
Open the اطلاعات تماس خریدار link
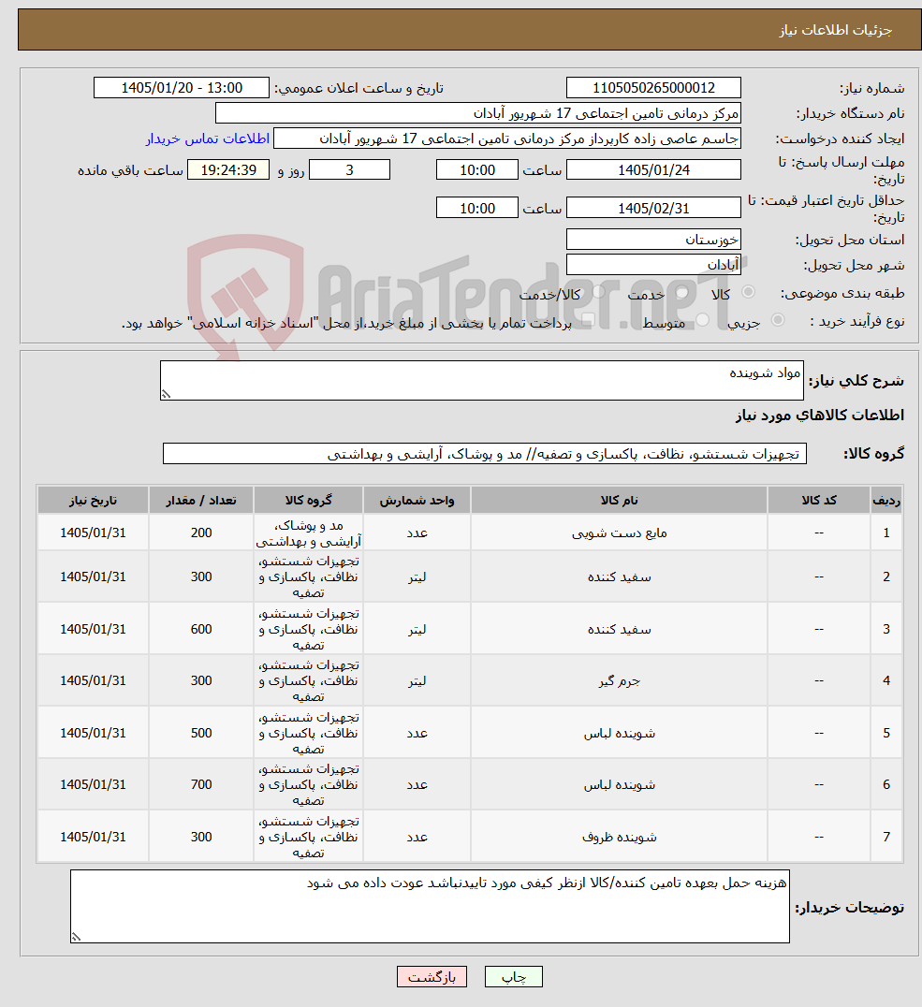pos(208,139)
